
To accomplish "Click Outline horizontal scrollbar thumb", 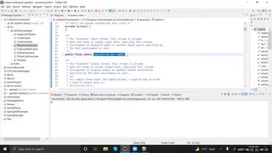I will [256, 89].
